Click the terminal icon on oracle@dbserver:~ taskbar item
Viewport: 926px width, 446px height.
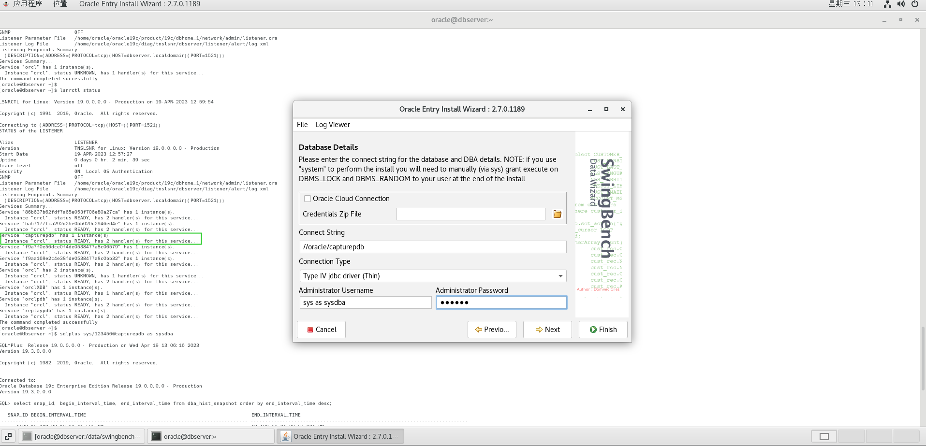click(x=156, y=436)
